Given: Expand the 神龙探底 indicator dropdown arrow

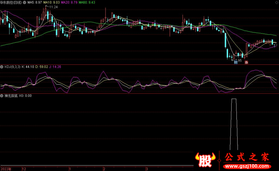Looking at the screenshot, I should 2,95.
